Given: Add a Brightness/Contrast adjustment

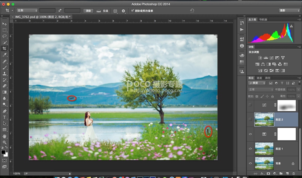Looking at the screenshot, I should [260, 58].
